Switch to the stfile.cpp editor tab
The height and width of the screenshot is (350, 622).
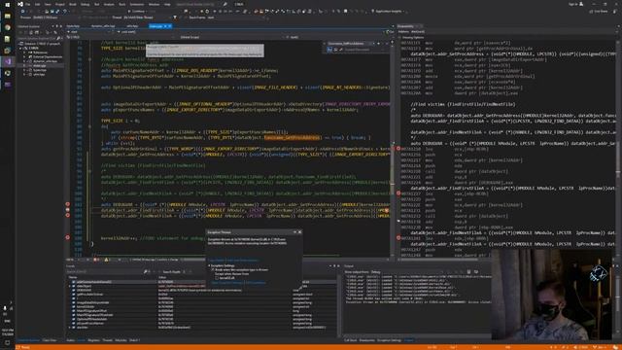(132, 26)
